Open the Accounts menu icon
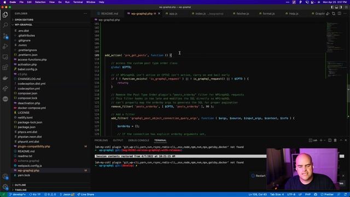 click(x=5, y=176)
